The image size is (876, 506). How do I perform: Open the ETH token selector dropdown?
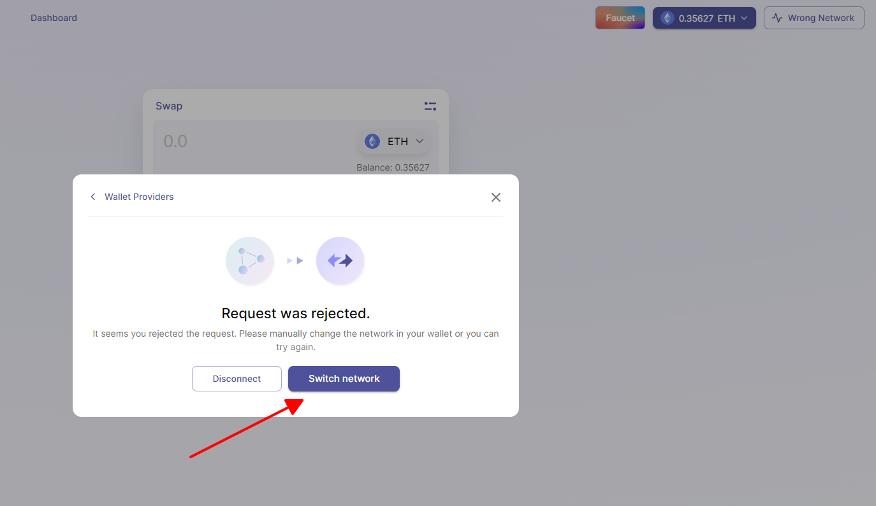point(394,141)
